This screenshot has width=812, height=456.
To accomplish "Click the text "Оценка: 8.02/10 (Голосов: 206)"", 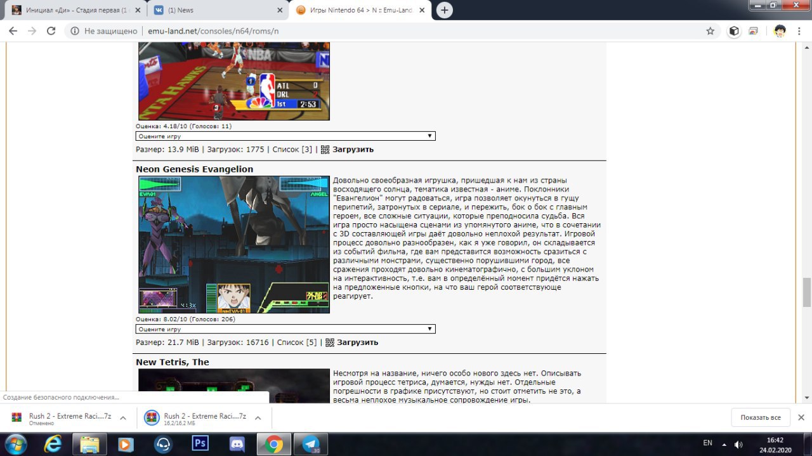I will click(186, 320).
